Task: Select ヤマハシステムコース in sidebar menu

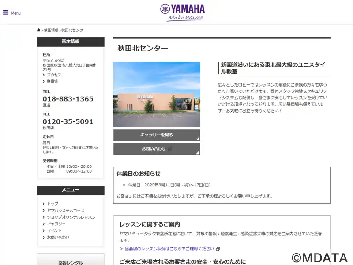Action: [x=65, y=211]
